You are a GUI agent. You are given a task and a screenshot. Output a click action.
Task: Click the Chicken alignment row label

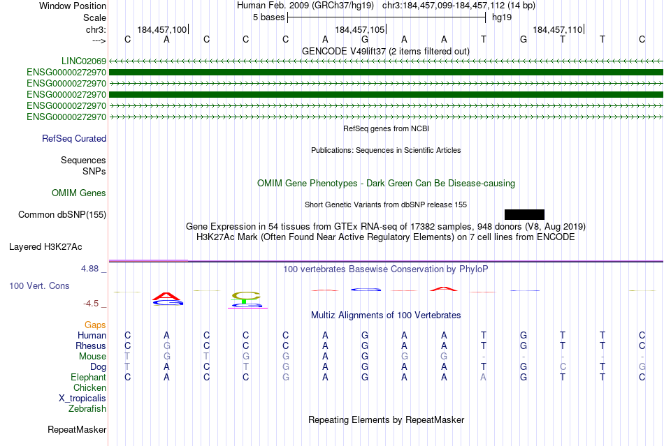pyautogui.click(x=89, y=387)
